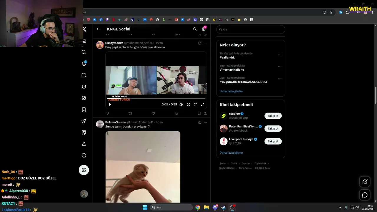Compose a new post with the round button
377x212 pixels.
pyautogui.click(x=84, y=170)
